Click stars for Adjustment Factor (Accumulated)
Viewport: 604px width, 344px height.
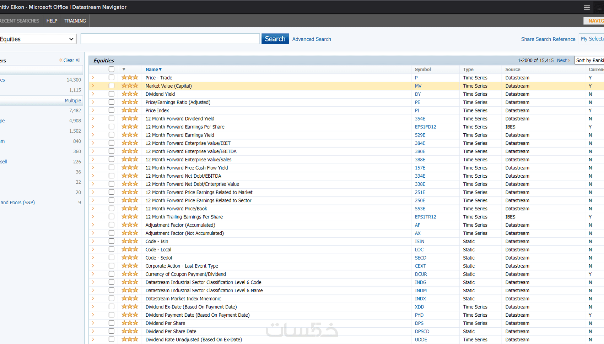pos(130,225)
